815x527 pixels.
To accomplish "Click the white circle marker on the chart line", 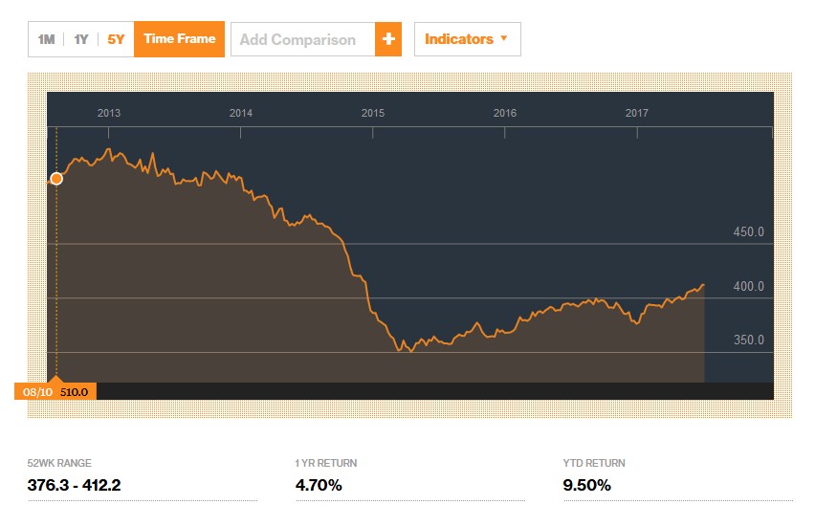I will [x=56, y=178].
